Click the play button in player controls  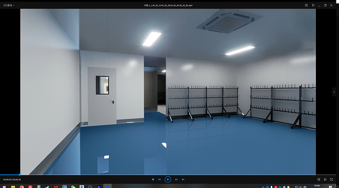(168, 179)
